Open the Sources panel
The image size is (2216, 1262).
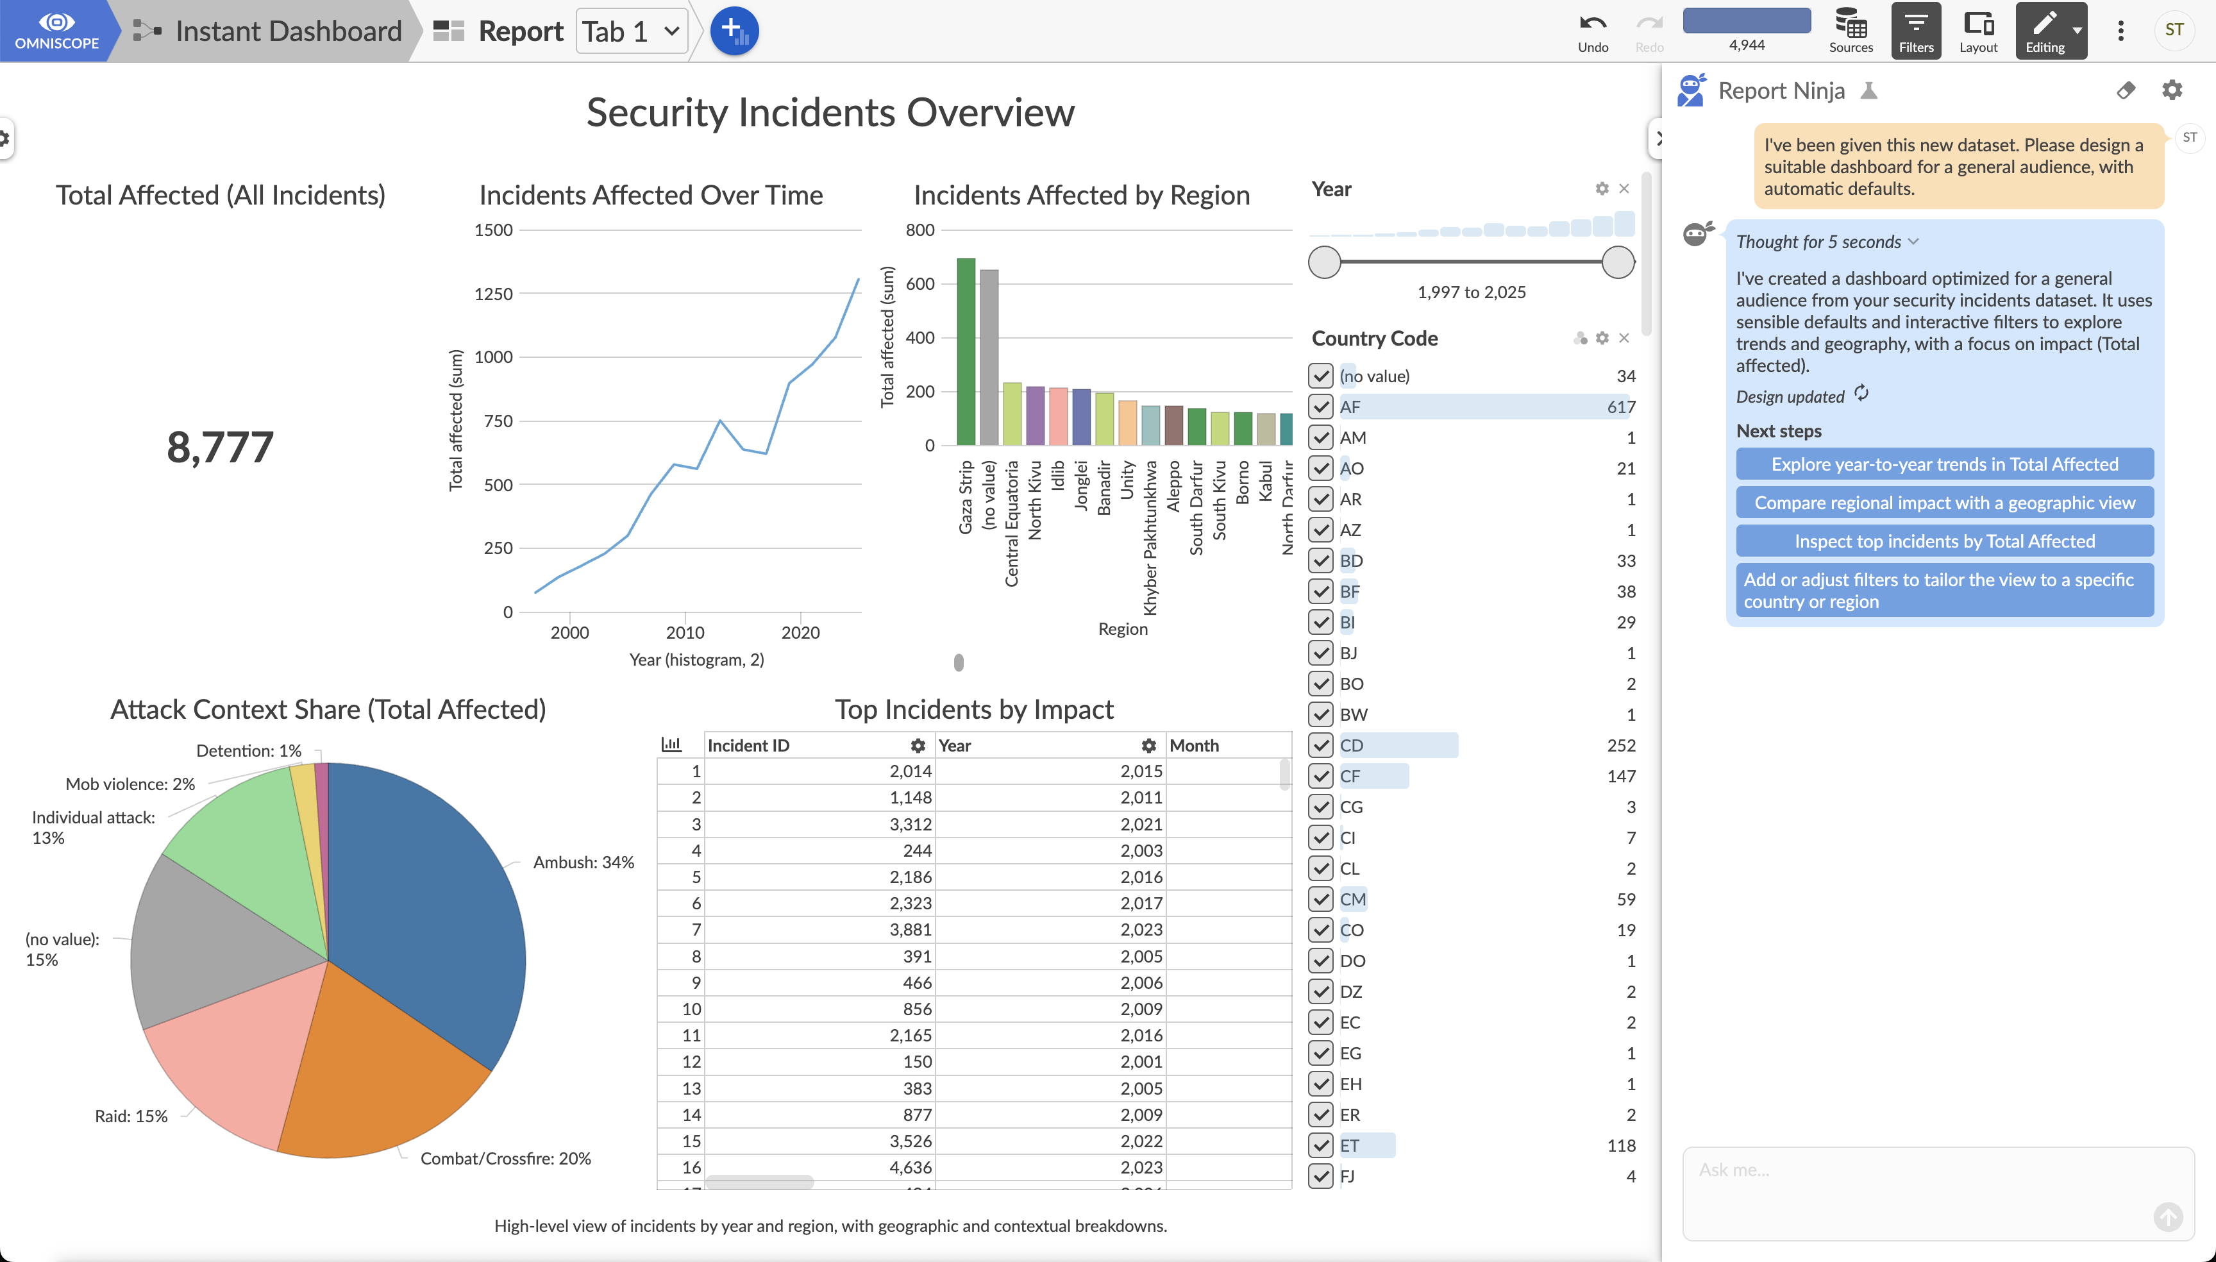[x=1851, y=31]
